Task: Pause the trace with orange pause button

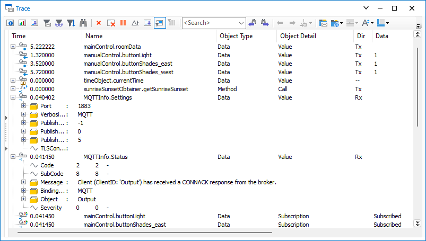Action: tap(123, 23)
